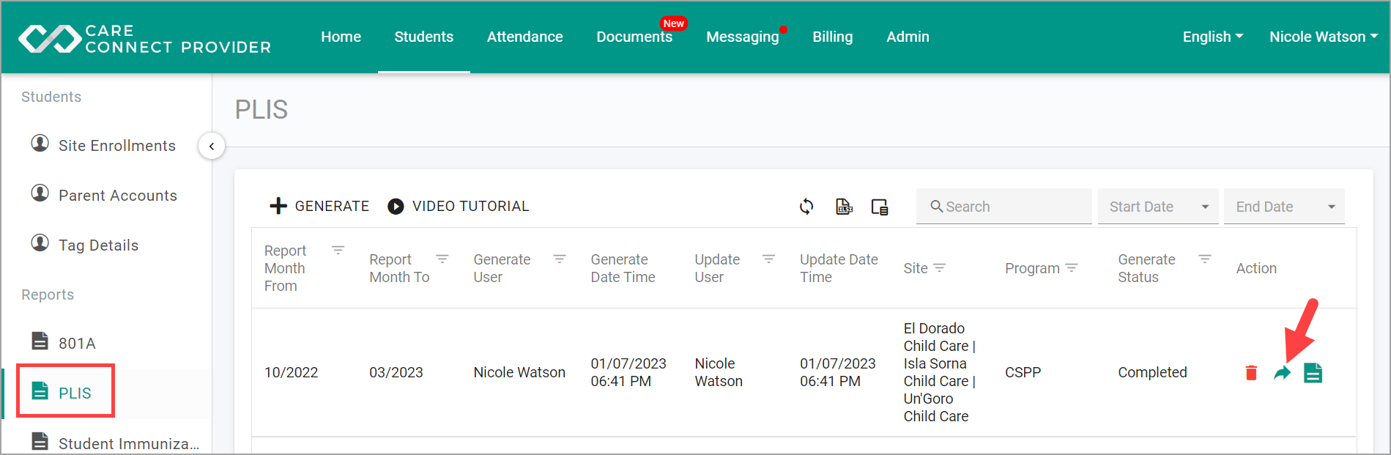Open the Billing menu
The image size is (1391, 455).
coord(833,37)
